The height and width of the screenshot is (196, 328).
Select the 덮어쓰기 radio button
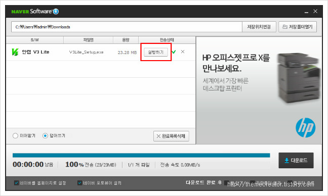45,136
